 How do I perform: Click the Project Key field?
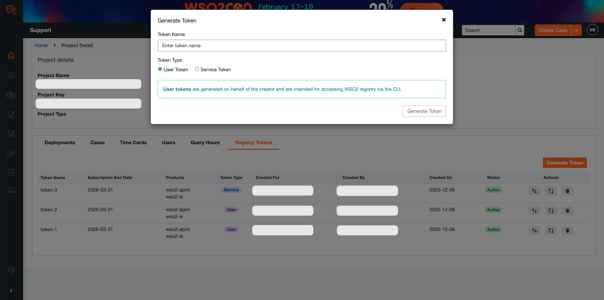pyautogui.click(x=88, y=103)
